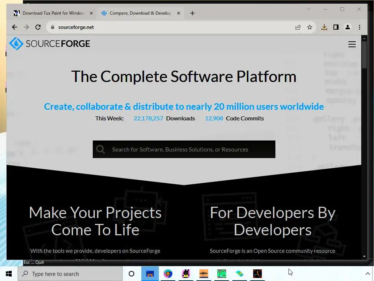Open the browser three-dot menu
The image size is (374, 281).
(359, 27)
